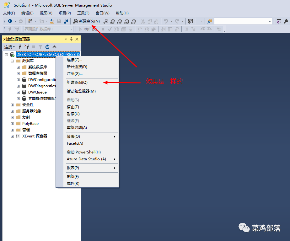Viewport: 290px width, 241px height.
Task: Click the New Project icon in toolbar
Action: point(30,21)
